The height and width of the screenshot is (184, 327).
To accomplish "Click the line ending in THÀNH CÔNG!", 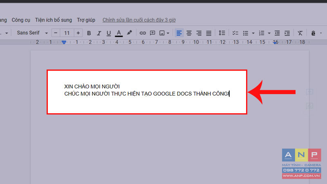I will (147, 94).
